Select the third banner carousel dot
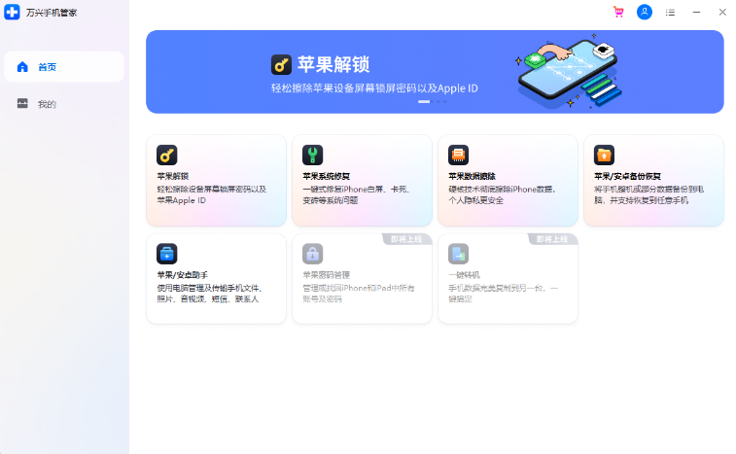 [444, 101]
